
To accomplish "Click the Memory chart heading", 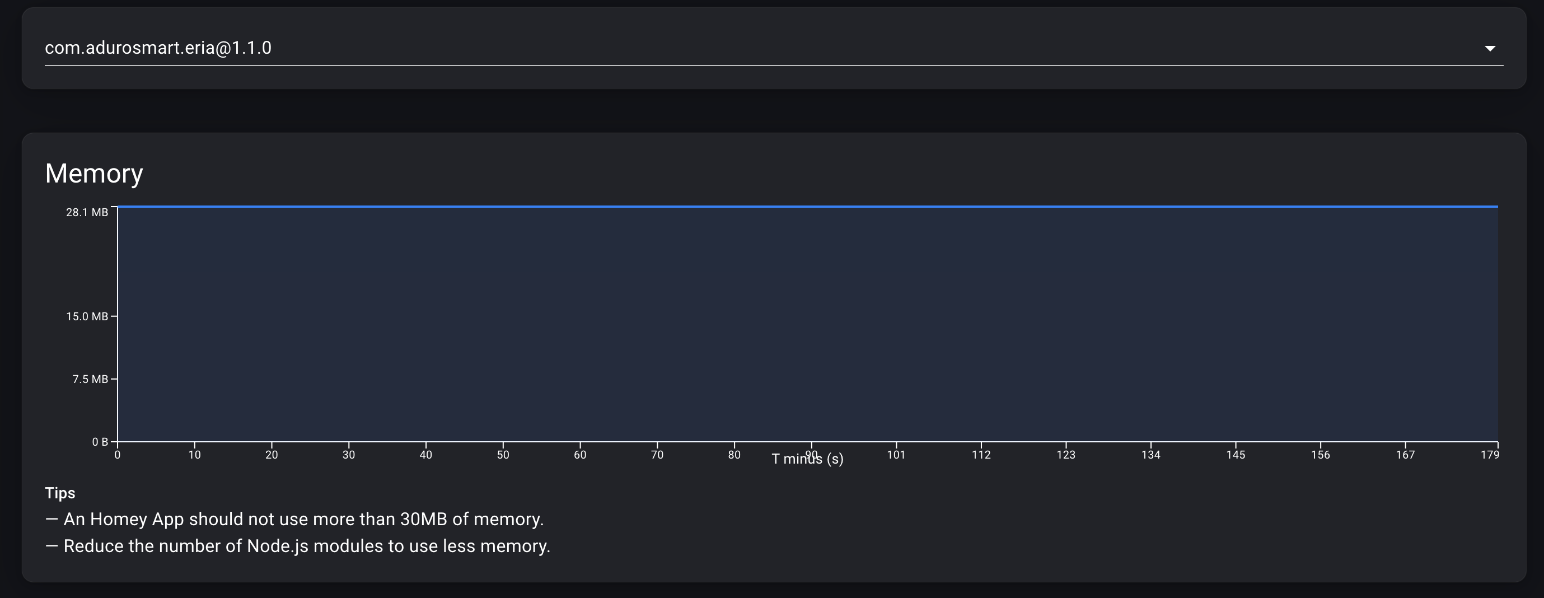I will tap(94, 174).
